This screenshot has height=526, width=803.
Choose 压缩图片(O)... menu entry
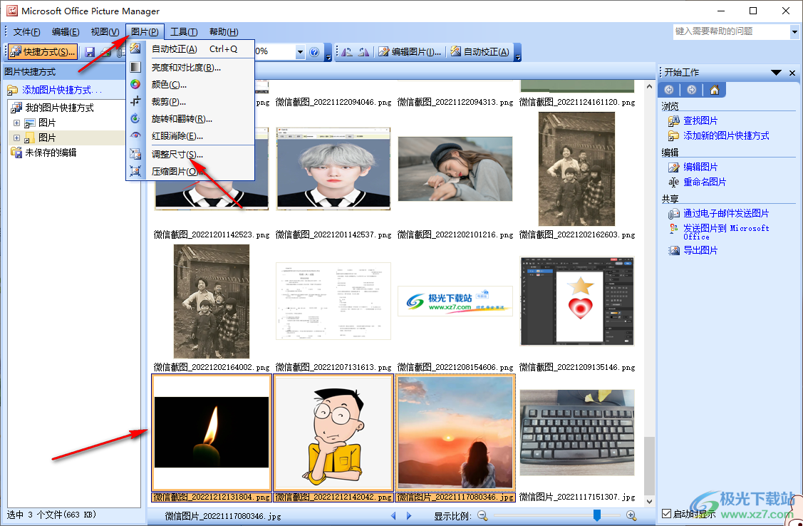pyautogui.click(x=190, y=172)
